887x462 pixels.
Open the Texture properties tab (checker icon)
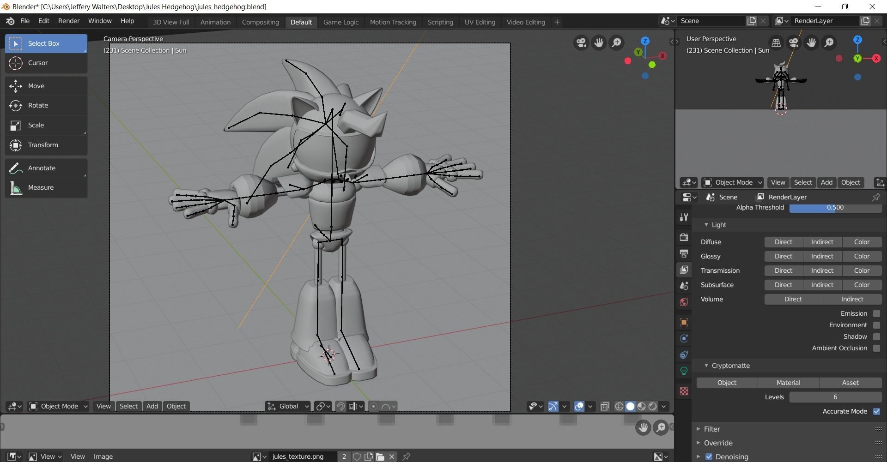(x=684, y=391)
